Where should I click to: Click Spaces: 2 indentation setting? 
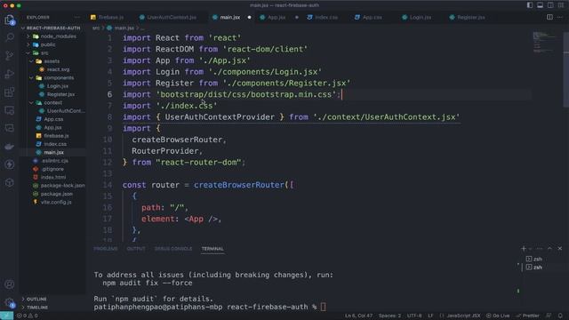pos(389,316)
